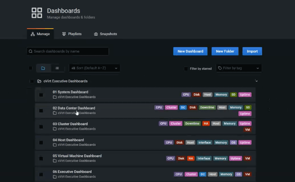Check the 01 System Dashboard checkbox
The width and height of the screenshot is (295, 182).
click(41, 95)
